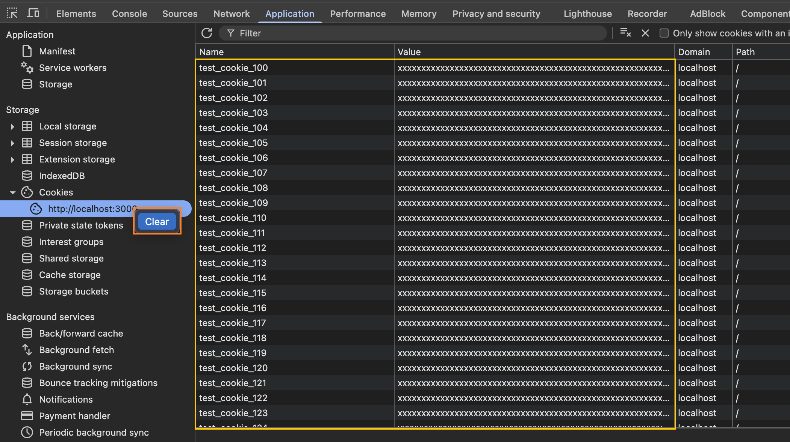Click the IndexedDB database icon

(27, 176)
